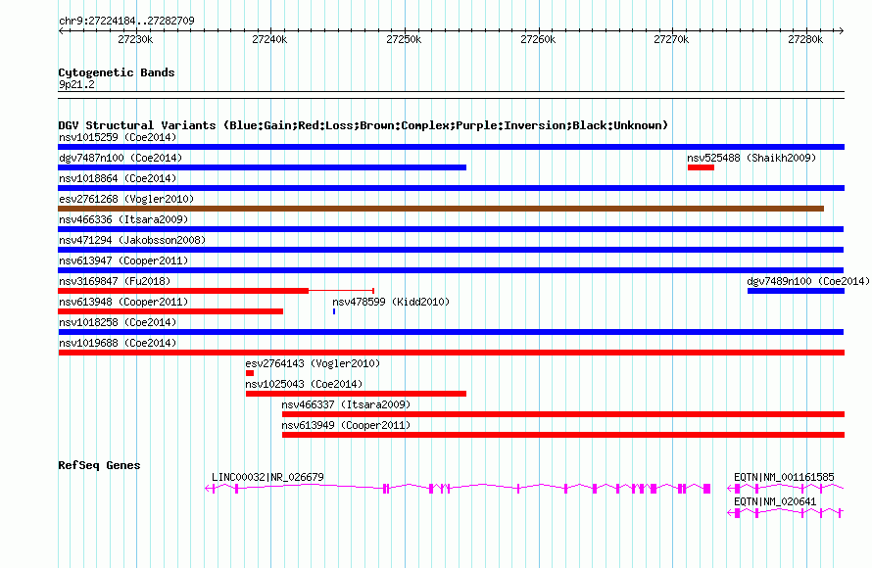The height and width of the screenshot is (568, 872).
Task: Click the small red esv2764143 bar
Action: (250, 373)
